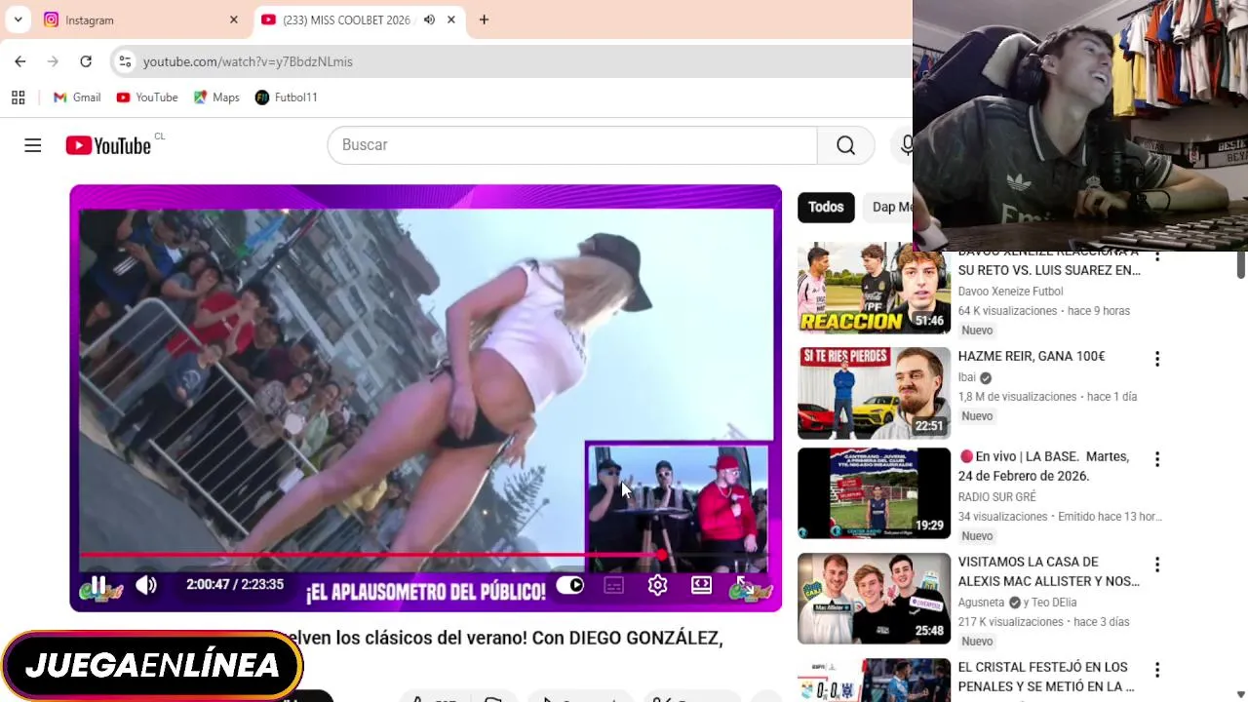Open the Ibai channel name
The image size is (1248, 702).
tap(967, 377)
